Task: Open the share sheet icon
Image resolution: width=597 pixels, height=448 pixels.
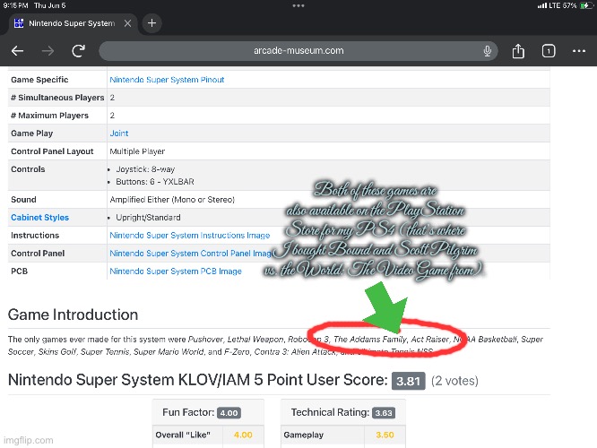Action: coord(518,50)
